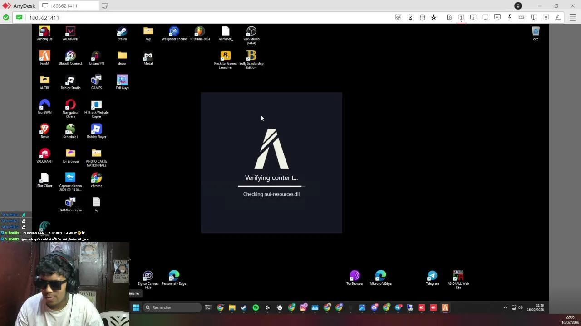Open AnyDesk chat icon
Image resolution: width=581 pixels, height=326 pixels.
497,18
